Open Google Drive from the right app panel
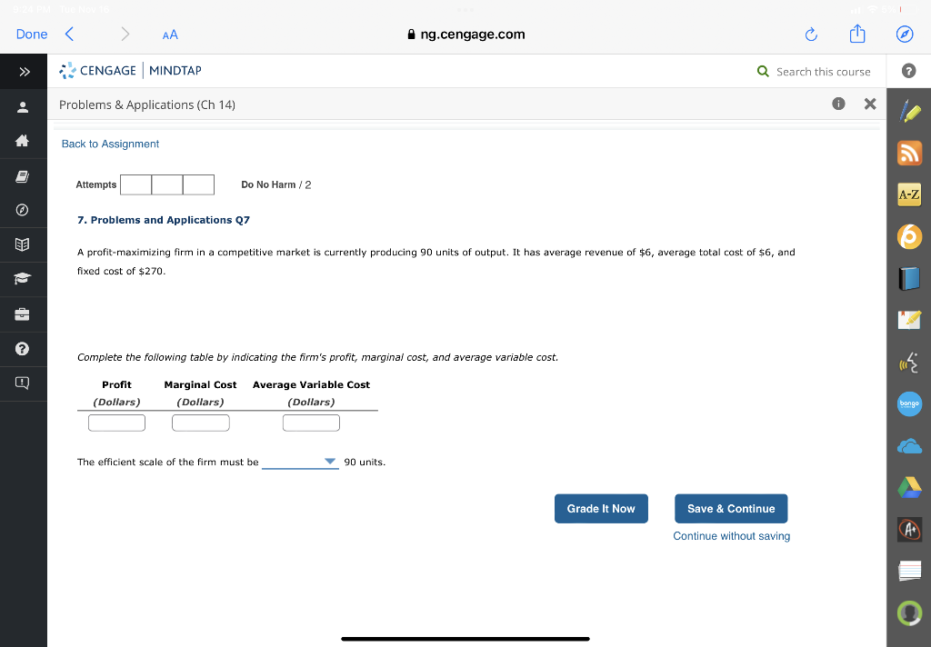 coord(909,487)
